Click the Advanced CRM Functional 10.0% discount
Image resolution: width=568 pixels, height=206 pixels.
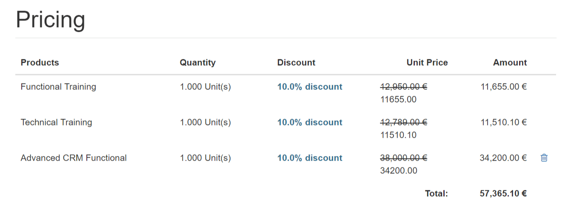coord(309,158)
